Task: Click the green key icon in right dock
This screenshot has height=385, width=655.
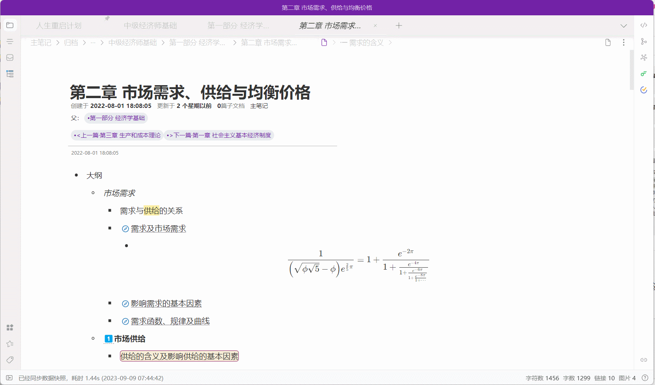Action: pos(644,73)
